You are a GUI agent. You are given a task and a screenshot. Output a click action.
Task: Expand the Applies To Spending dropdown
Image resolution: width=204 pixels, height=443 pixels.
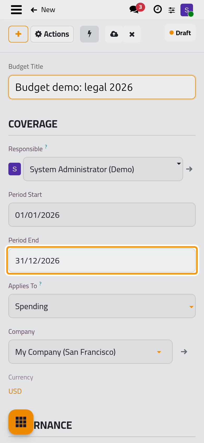coord(102,306)
